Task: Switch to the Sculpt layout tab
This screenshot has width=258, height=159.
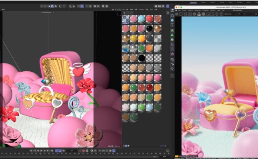Action: tap(212, 2)
